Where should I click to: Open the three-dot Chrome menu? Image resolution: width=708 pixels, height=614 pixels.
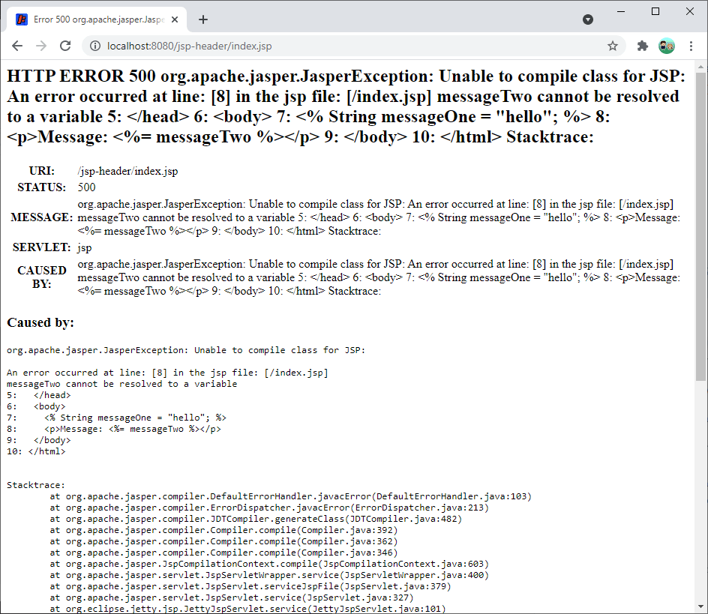691,46
